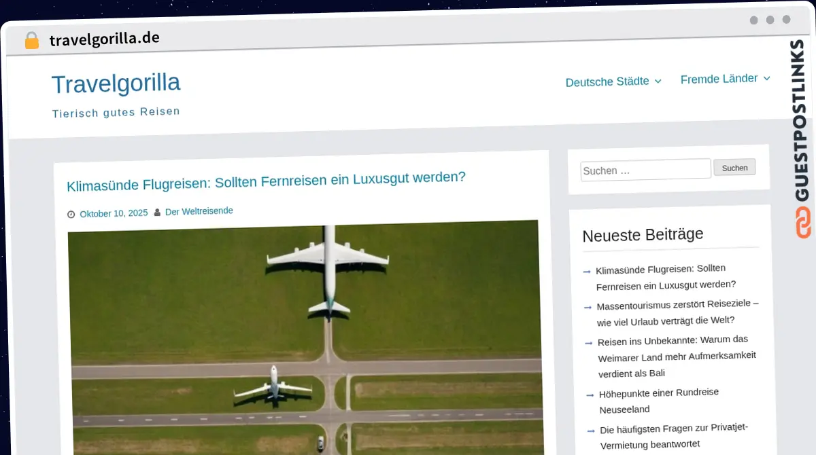This screenshot has width=816, height=455.
Task: Click arrow bullet beside Höhepunkte Neuseeland post
Action: [x=590, y=395]
